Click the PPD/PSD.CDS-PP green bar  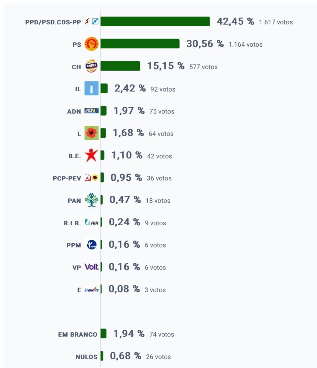tap(155, 21)
